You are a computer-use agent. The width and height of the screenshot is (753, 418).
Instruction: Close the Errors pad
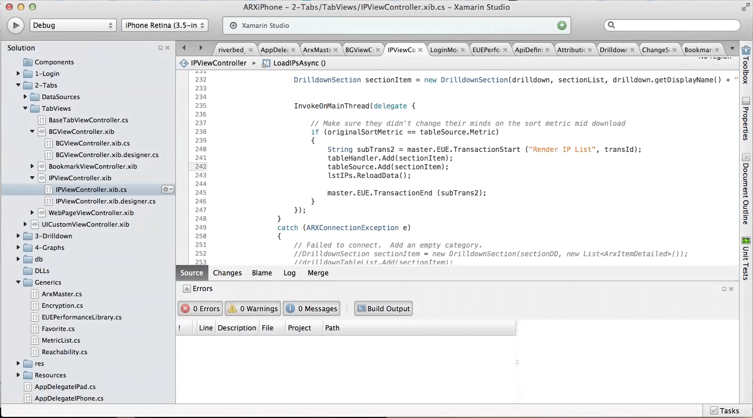click(x=731, y=289)
